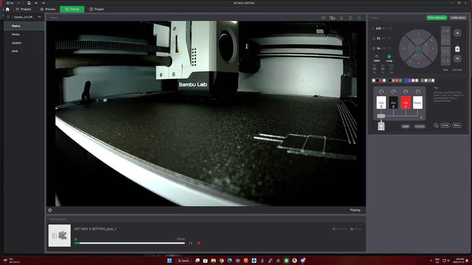Open the Status section in the sidebar

coord(24,26)
